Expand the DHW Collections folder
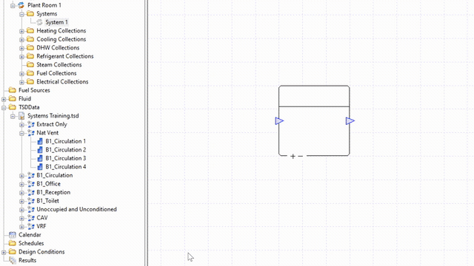 [x=21, y=48]
